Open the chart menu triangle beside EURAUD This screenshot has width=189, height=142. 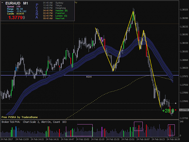(2, 2)
